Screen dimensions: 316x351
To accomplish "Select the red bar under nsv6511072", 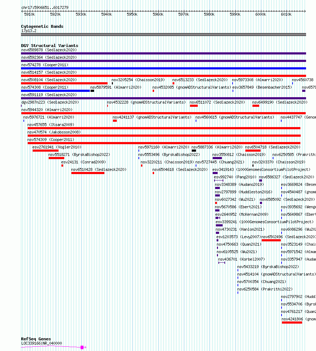I will tap(194, 106).
